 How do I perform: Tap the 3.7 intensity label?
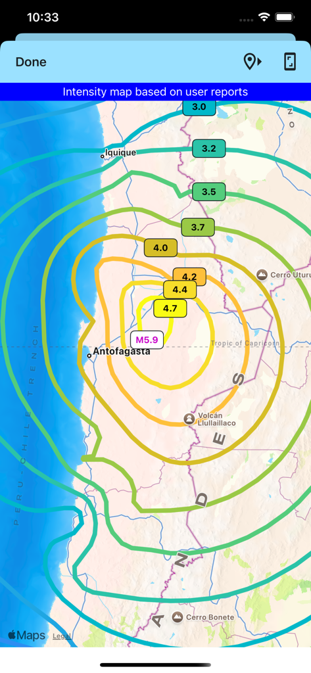coord(198,227)
